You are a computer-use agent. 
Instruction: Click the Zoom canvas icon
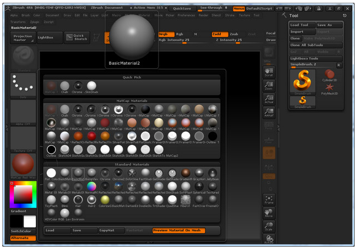pyautogui.click(x=269, y=85)
